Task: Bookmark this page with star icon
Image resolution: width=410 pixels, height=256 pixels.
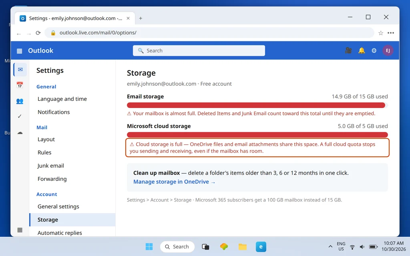Action: (381, 33)
